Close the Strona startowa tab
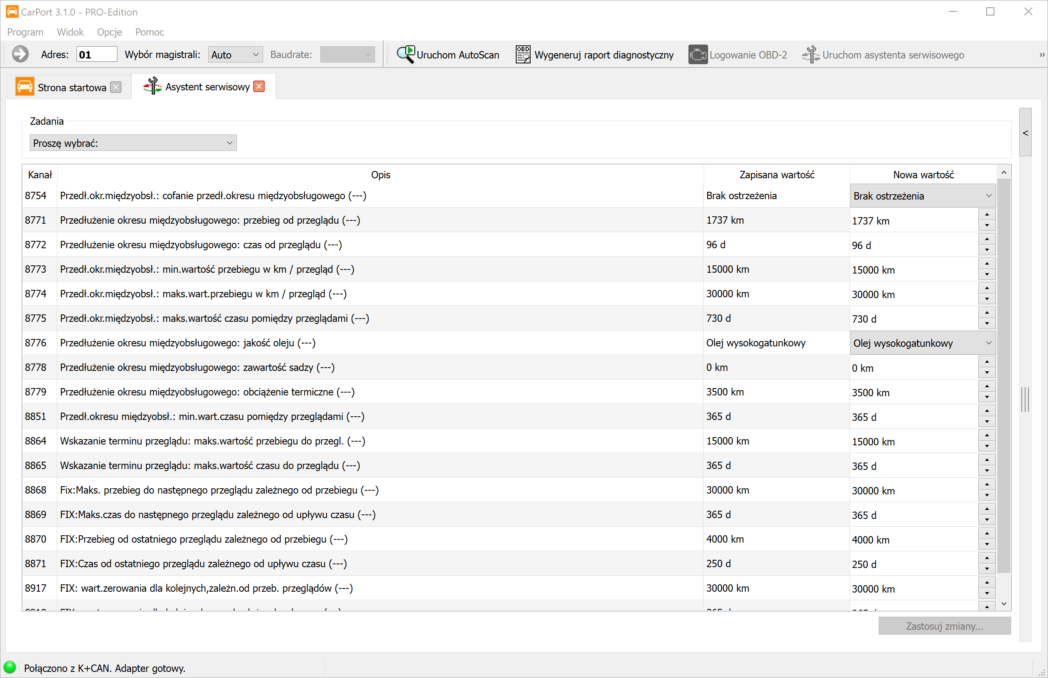 pyautogui.click(x=116, y=87)
